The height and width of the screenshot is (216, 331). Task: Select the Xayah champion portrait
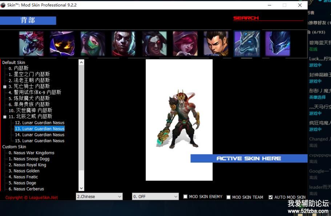[x=185, y=44]
